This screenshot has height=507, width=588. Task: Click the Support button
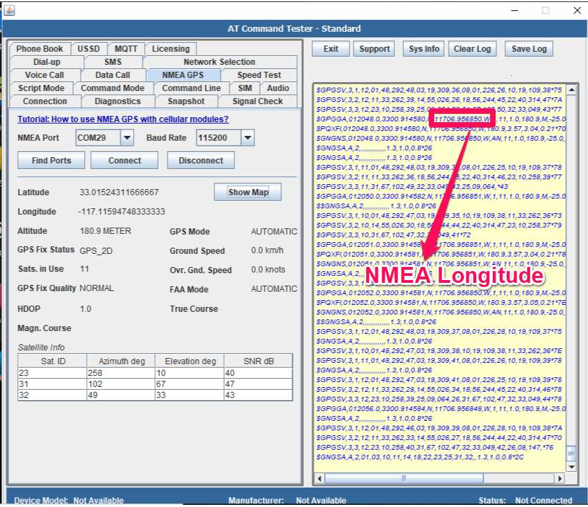374,49
